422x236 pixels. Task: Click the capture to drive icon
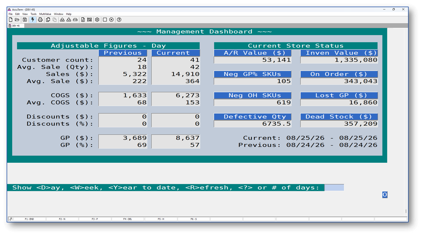pyautogui.click(x=75, y=20)
